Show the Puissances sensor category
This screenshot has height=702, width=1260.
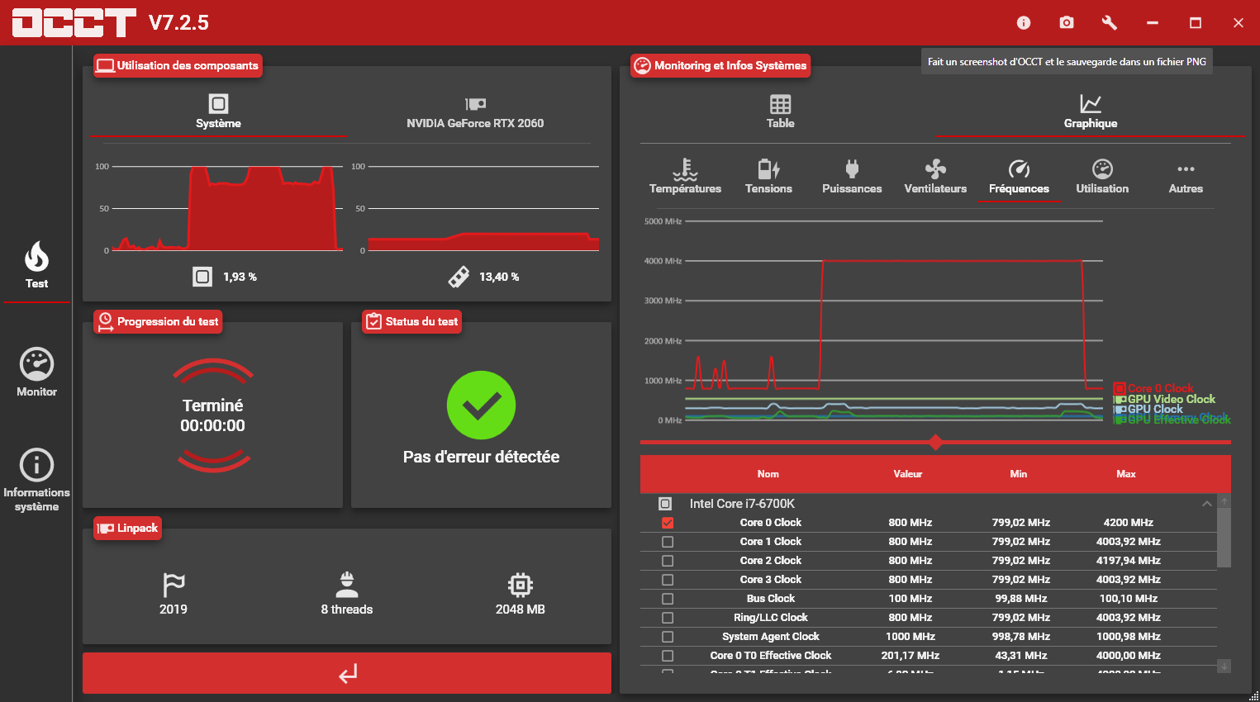pyautogui.click(x=852, y=176)
